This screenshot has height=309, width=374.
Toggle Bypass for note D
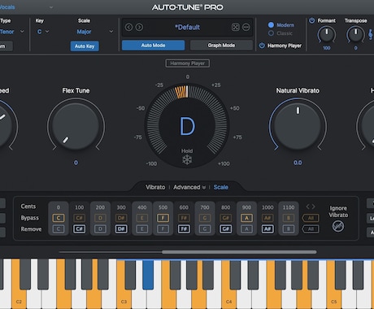click(x=100, y=218)
